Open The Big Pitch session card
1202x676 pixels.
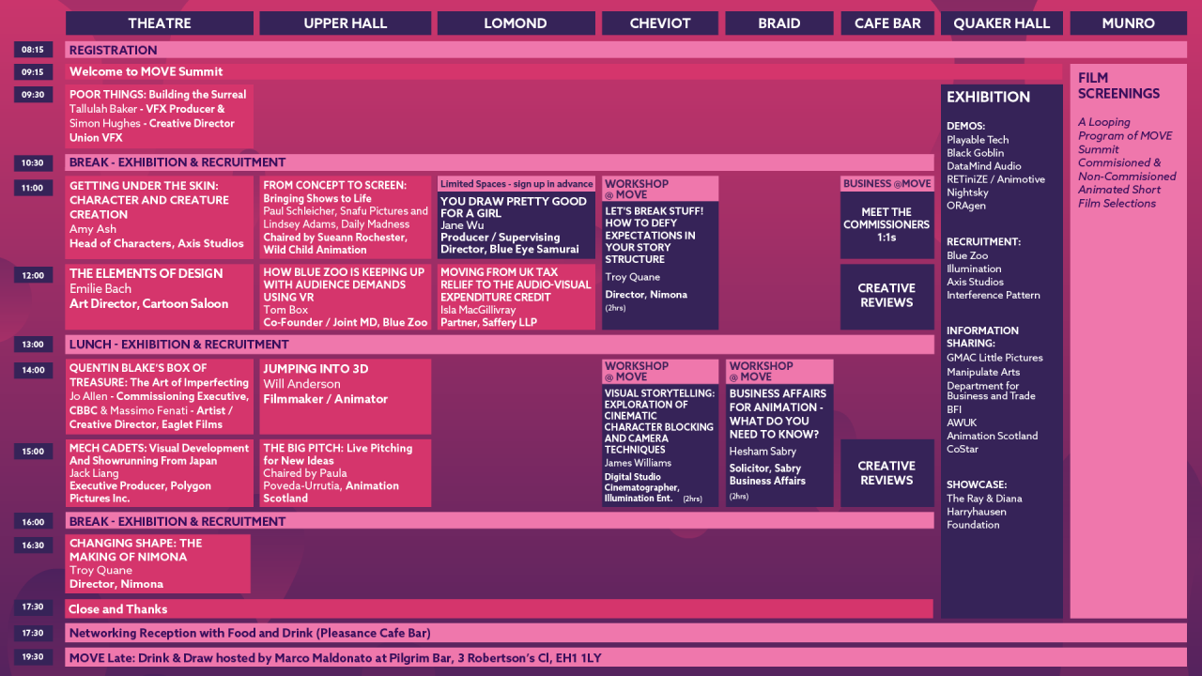coord(346,473)
